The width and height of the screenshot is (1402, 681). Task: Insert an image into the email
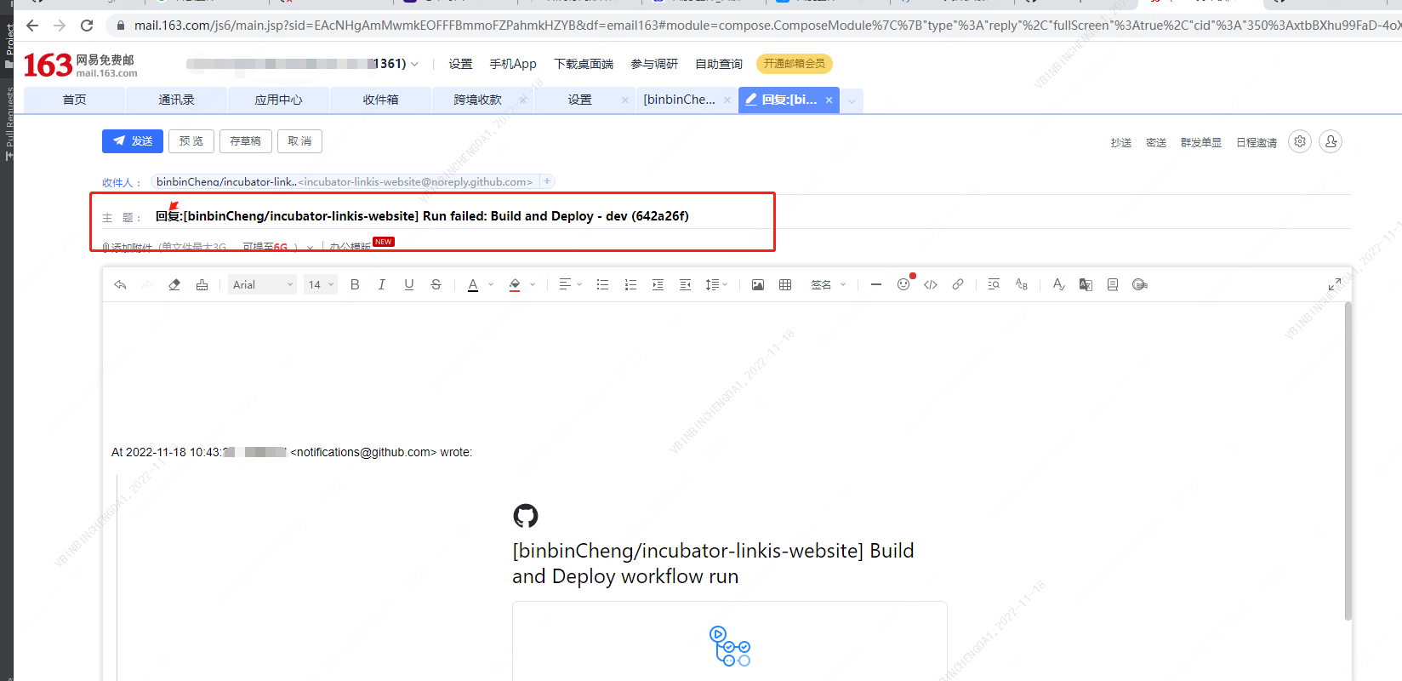tap(757, 284)
